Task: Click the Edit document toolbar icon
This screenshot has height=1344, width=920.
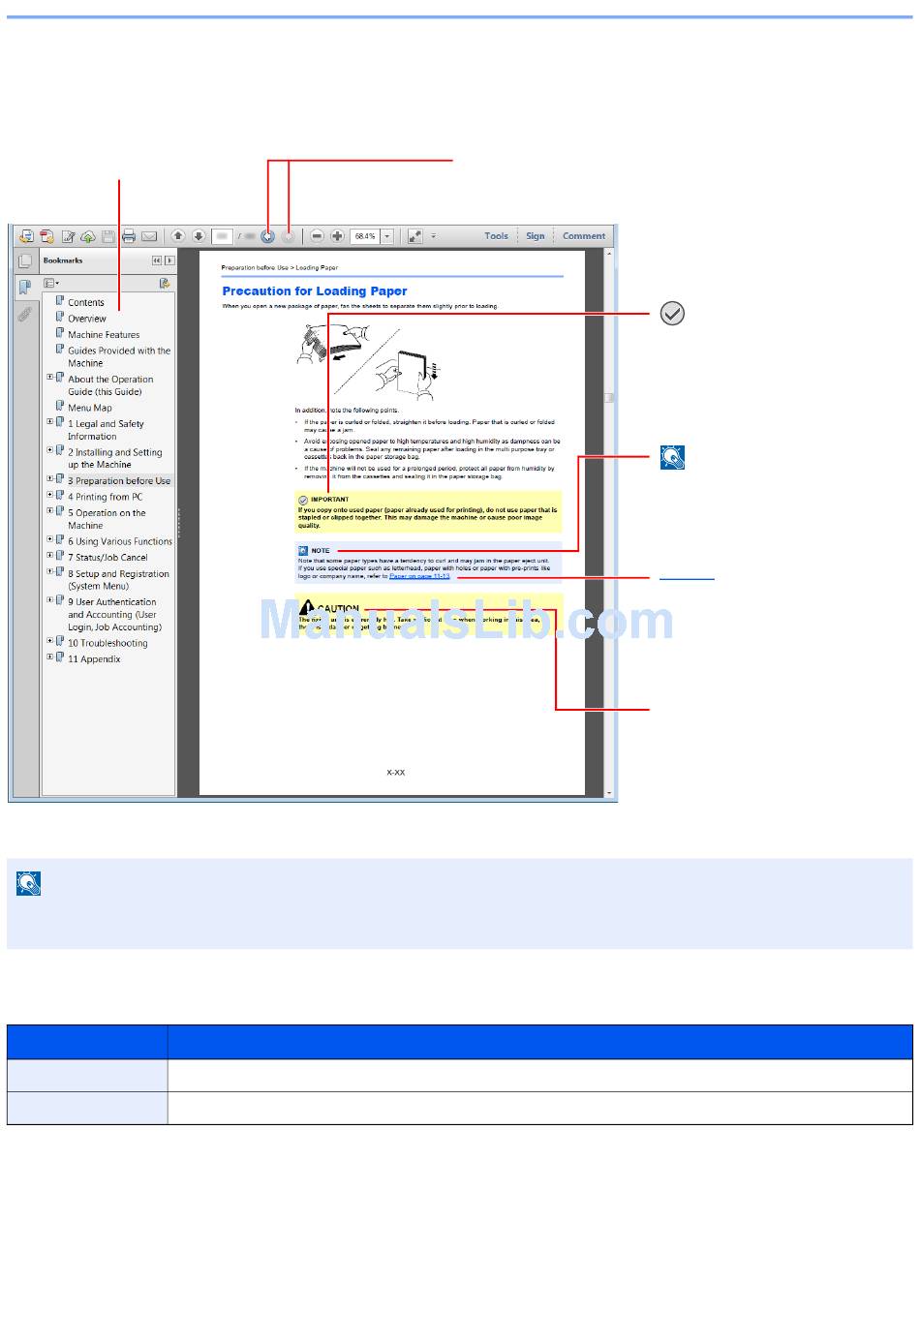Action: 69,236
